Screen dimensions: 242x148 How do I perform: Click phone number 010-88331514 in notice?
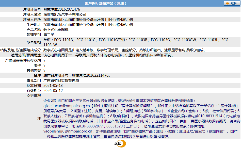coord(210,116)
